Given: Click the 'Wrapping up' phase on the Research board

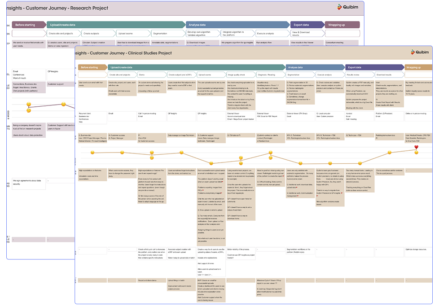Looking at the screenshot, I should point(338,25).
